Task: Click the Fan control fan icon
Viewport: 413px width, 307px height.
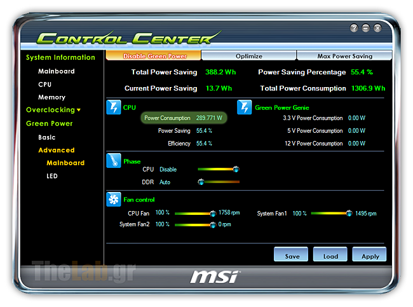Action: pyautogui.click(x=113, y=200)
